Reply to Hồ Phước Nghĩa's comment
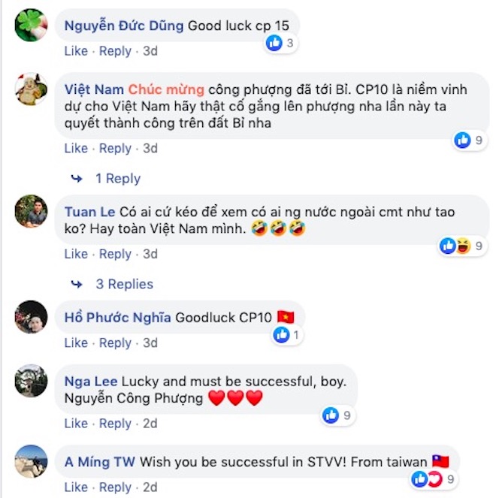 [115, 343]
